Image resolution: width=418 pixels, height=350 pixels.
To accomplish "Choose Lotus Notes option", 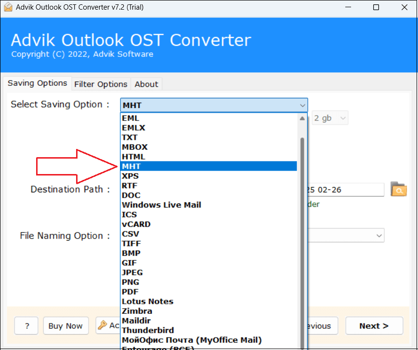I will tap(209, 301).
